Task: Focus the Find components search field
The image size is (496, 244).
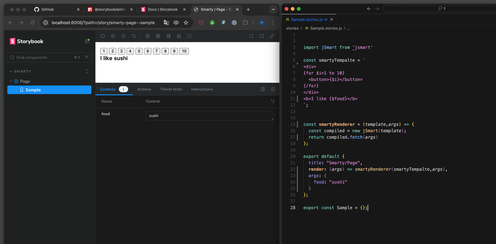Action: pos(49,57)
